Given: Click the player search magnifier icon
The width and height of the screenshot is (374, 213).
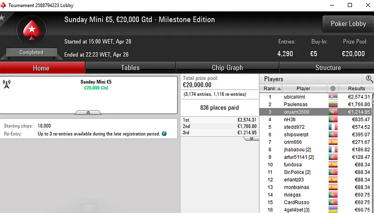Looking at the screenshot, I should [x=369, y=79].
